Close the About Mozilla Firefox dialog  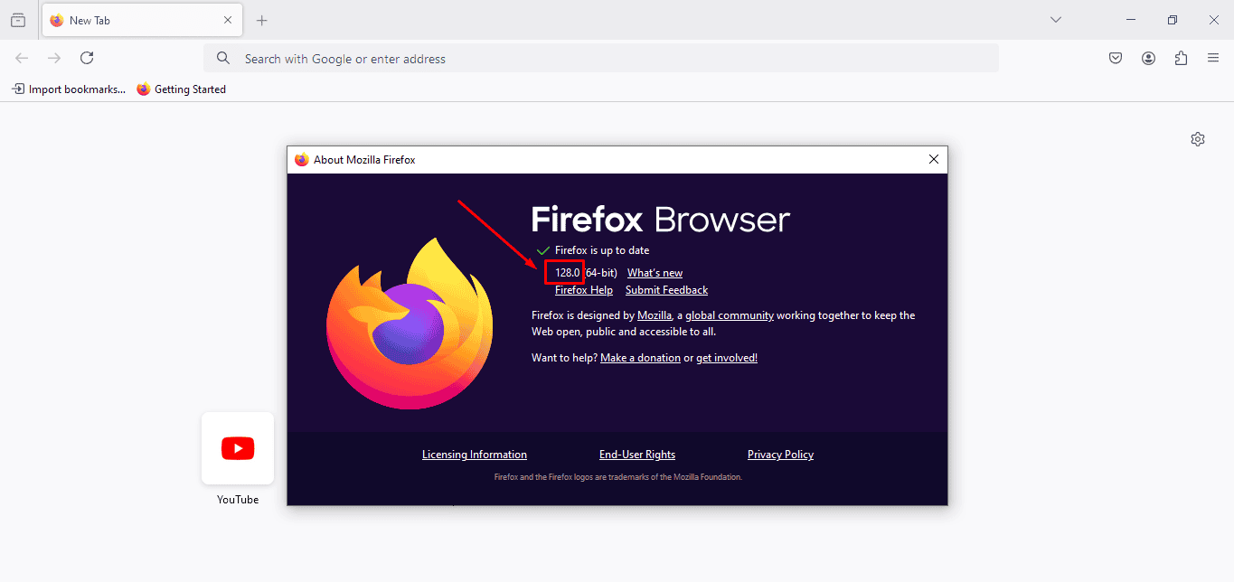[x=934, y=160]
